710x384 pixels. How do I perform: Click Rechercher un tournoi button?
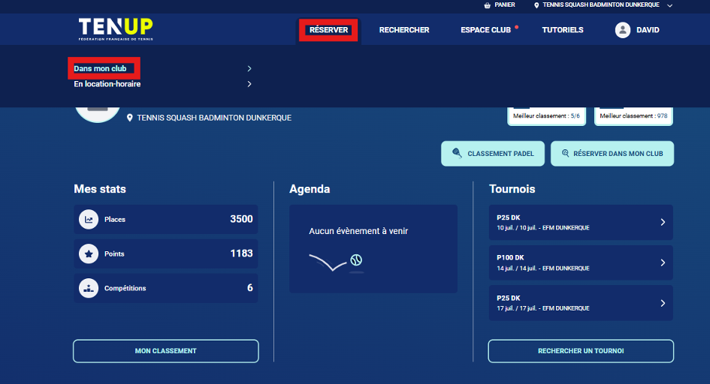(x=580, y=351)
